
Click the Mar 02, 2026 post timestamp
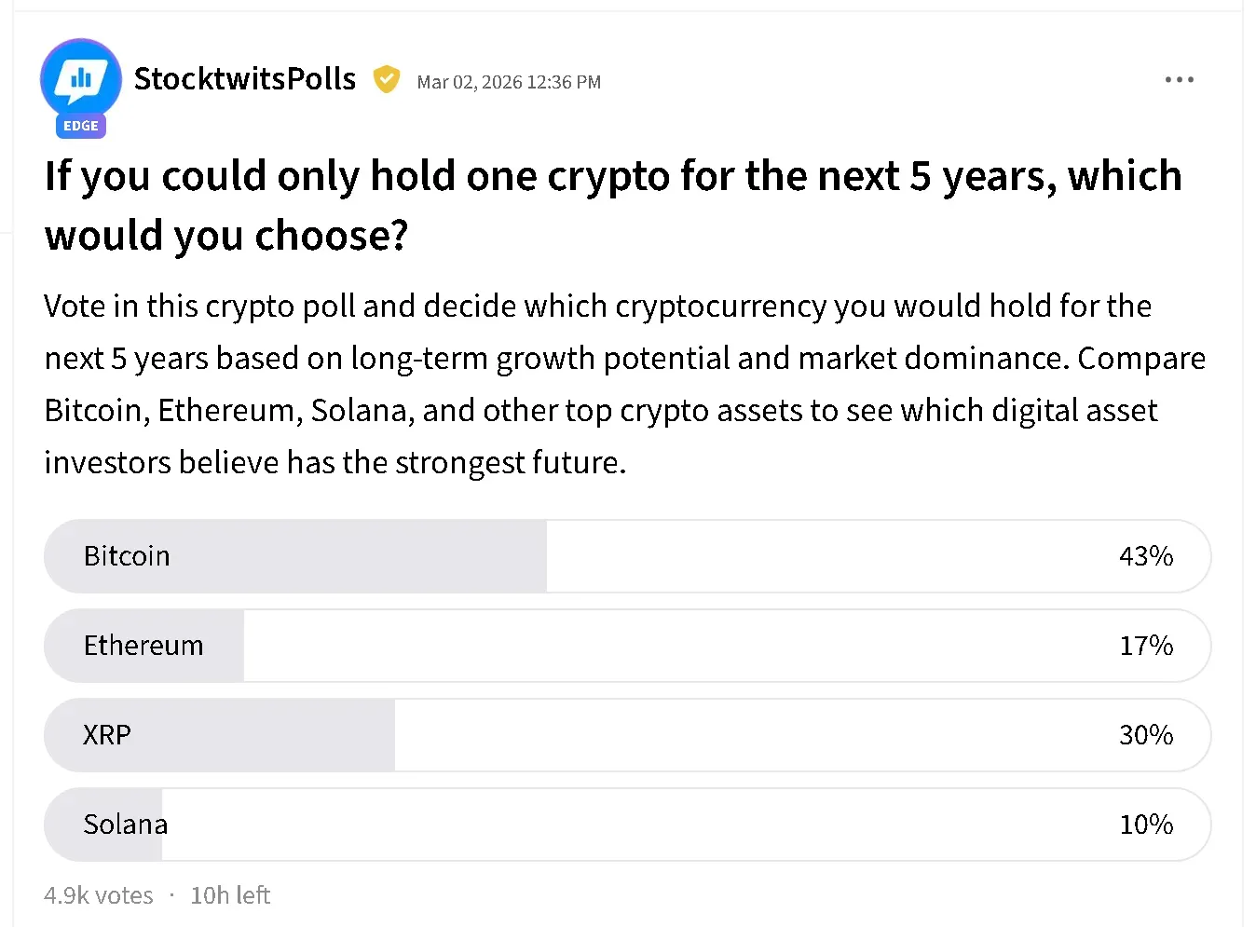[509, 82]
